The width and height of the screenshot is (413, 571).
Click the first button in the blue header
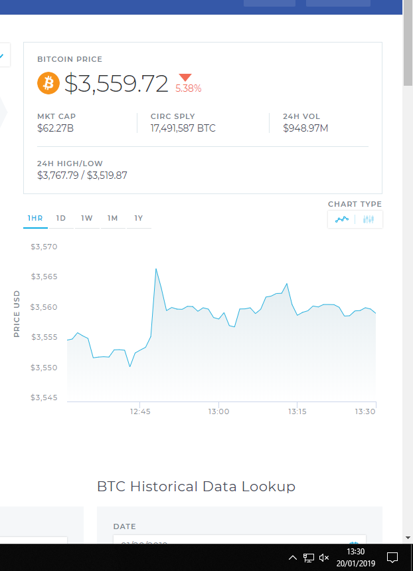click(x=269, y=3)
